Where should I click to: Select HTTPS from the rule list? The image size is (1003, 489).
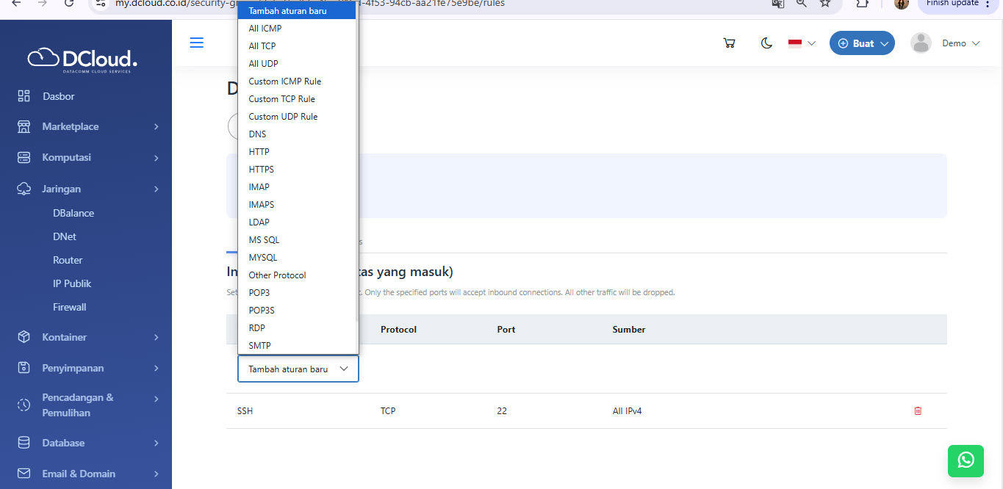(261, 170)
